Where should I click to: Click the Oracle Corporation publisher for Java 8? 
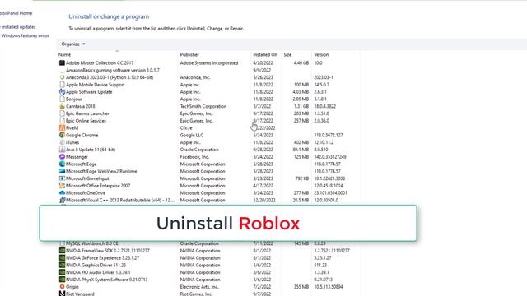pos(199,150)
